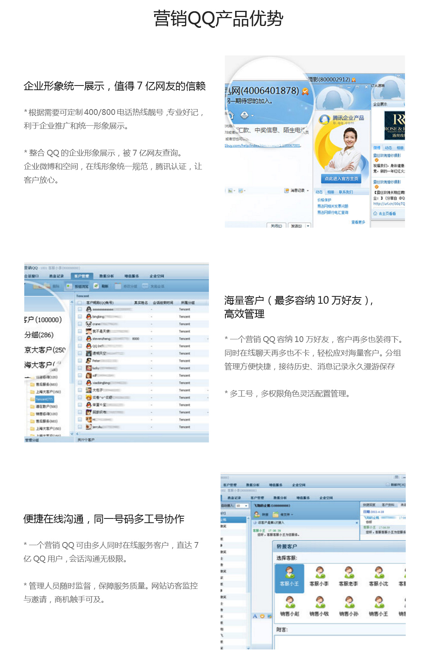Image resolution: width=426 pixels, height=662 pixels.
Task: Tick the checkbox for Peter row
Action: pyautogui.click(x=80, y=361)
